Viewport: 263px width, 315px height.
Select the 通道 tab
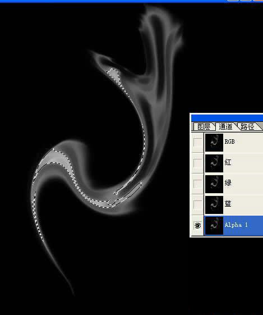(225, 127)
